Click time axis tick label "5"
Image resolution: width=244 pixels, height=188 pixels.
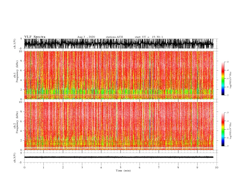pyautogui.click(x=120, y=167)
